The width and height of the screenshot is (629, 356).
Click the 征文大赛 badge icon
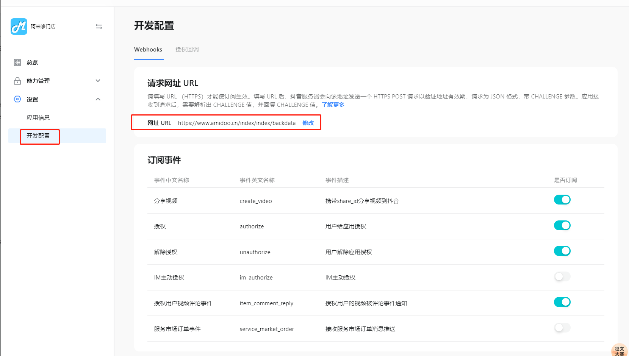click(620, 350)
